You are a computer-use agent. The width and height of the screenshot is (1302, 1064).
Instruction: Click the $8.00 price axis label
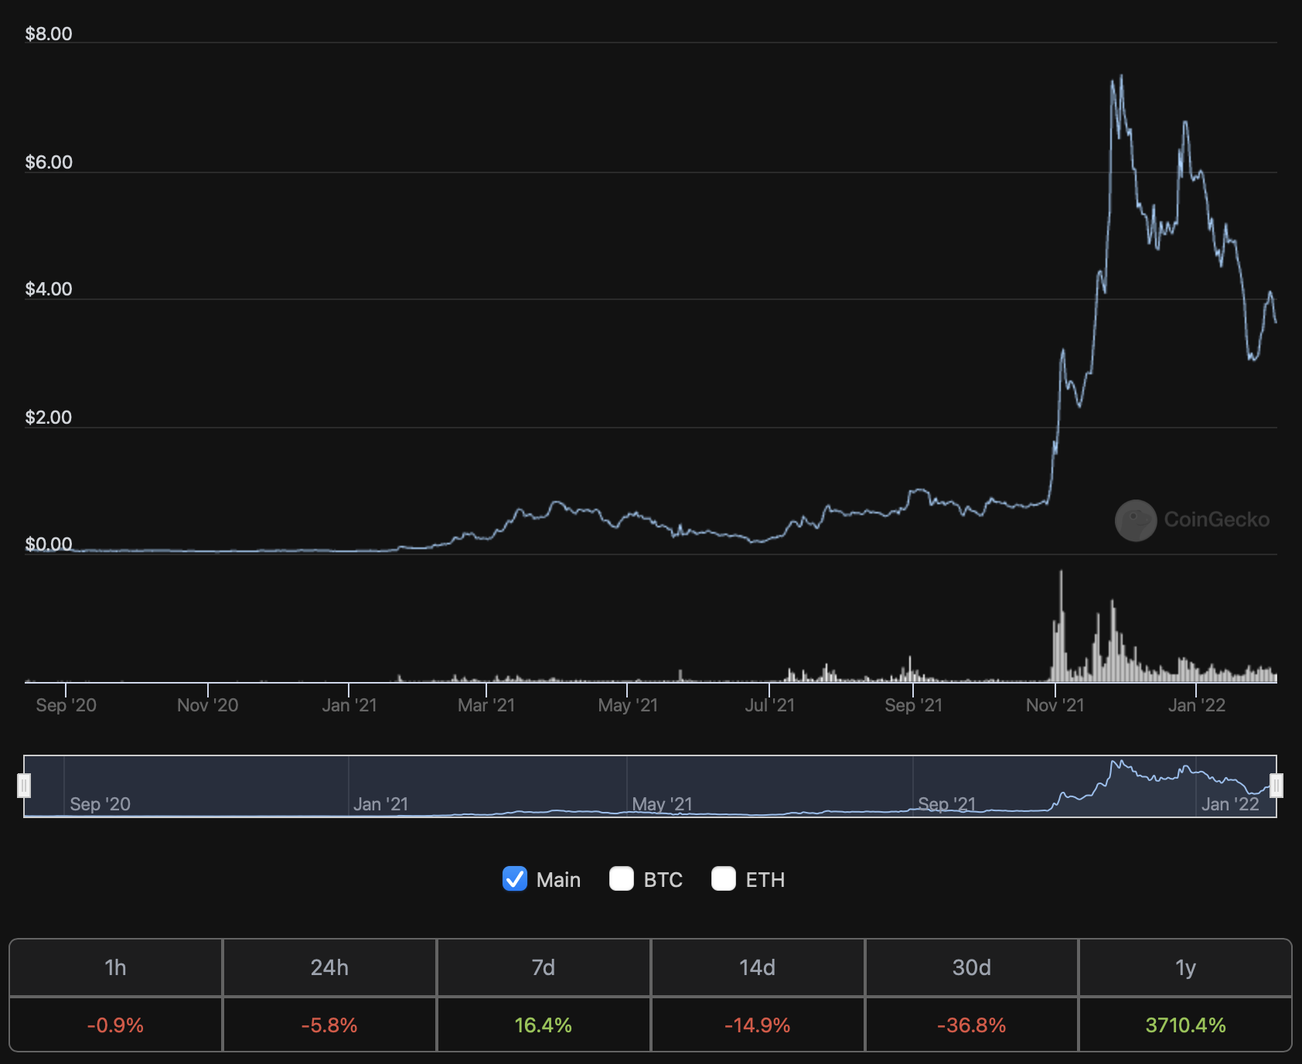[49, 34]
